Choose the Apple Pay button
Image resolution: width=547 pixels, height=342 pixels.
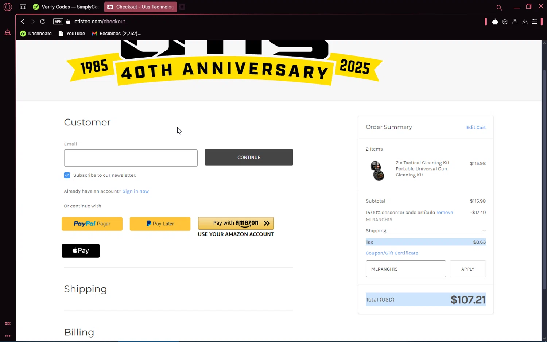coord(81,251)
